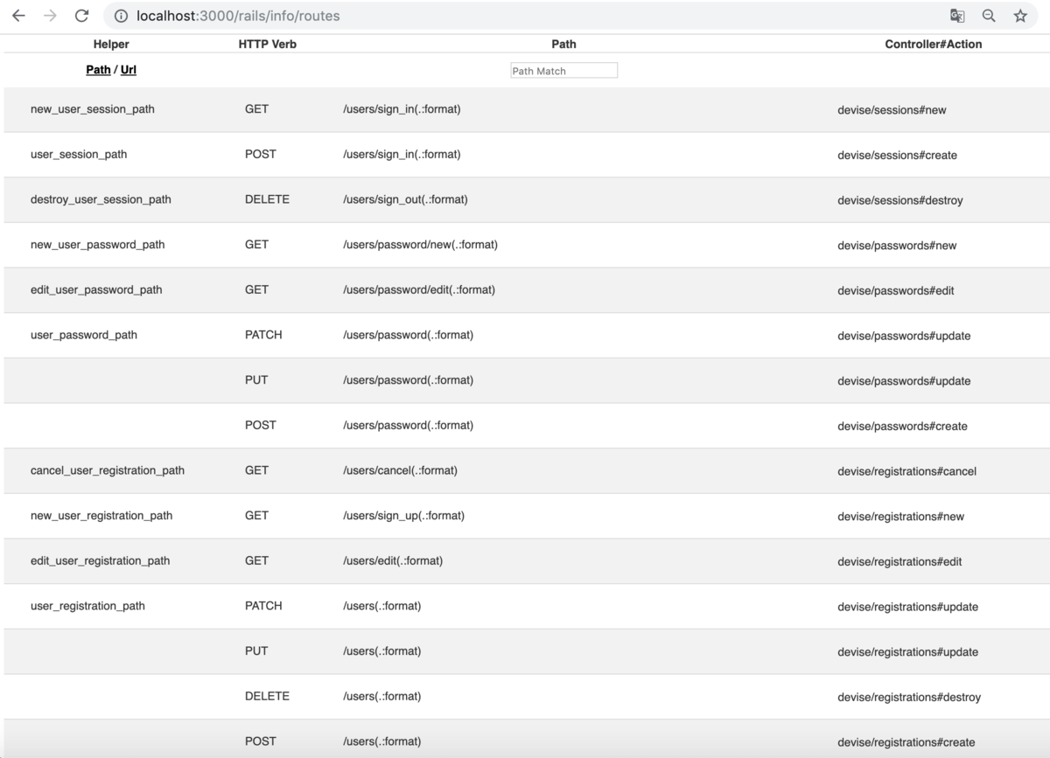The width and height of the screenshot is (1050, 758).
Task: Select cancel_user_registration_path helper text
Action: pos(108,470)
